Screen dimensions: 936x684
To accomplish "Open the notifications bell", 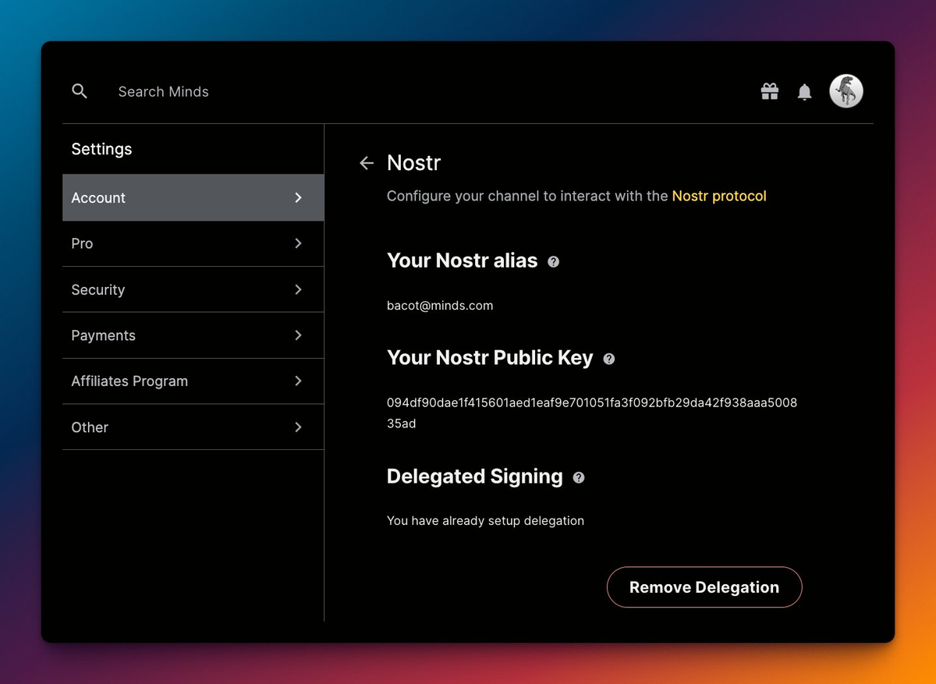I will pos(805,92).
